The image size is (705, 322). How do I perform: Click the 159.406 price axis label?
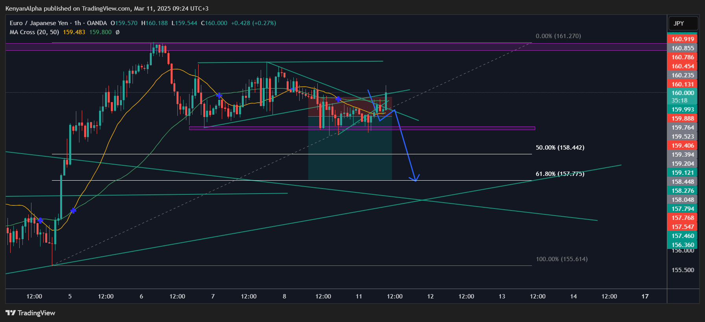pyautogui.click(x=683, y=146)
